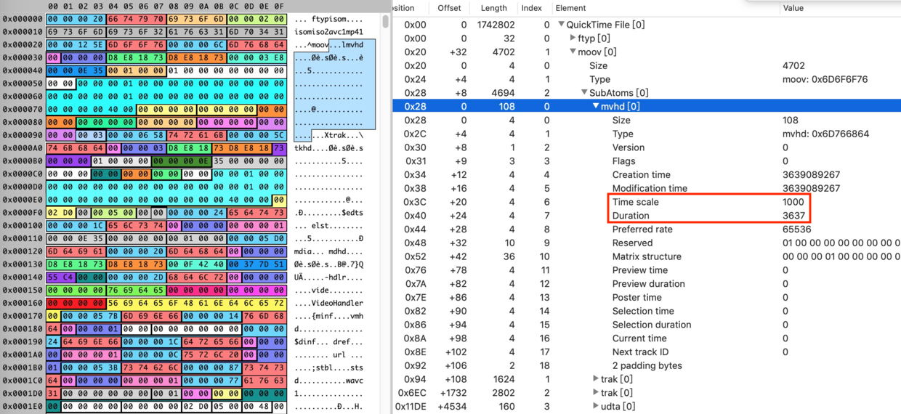The image size is (901, 414).
Task: Click the Element column header
Action: (x=664, y=8)
